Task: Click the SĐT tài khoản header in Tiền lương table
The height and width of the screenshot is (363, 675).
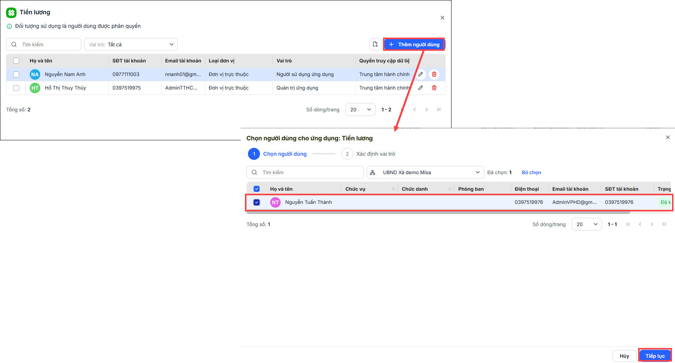Action: pyautogui.click(x=129, y=61)
